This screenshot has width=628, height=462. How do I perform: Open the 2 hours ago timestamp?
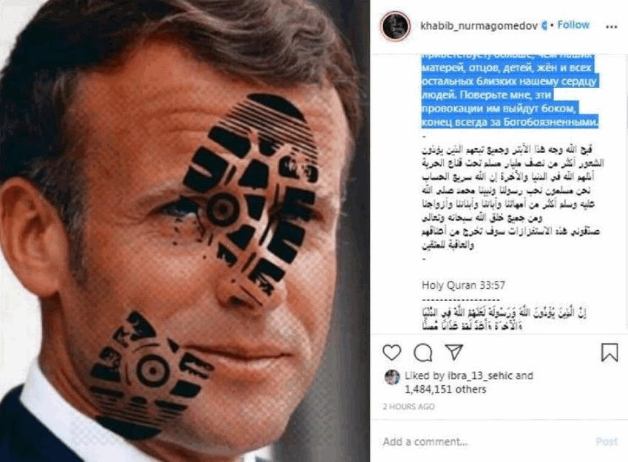[x=408, y=407]
